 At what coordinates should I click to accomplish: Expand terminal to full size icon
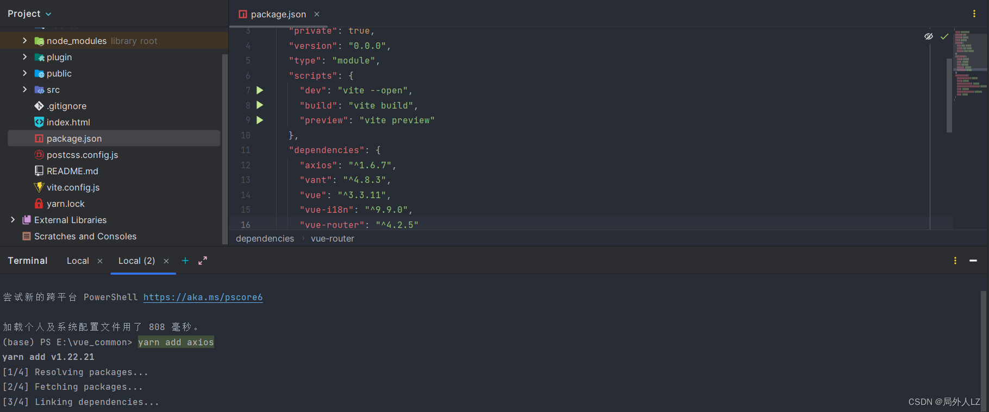click(203, 261)
